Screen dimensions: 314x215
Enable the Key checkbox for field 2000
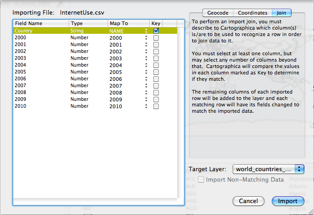pyautogui.click(x=156, y=38)
